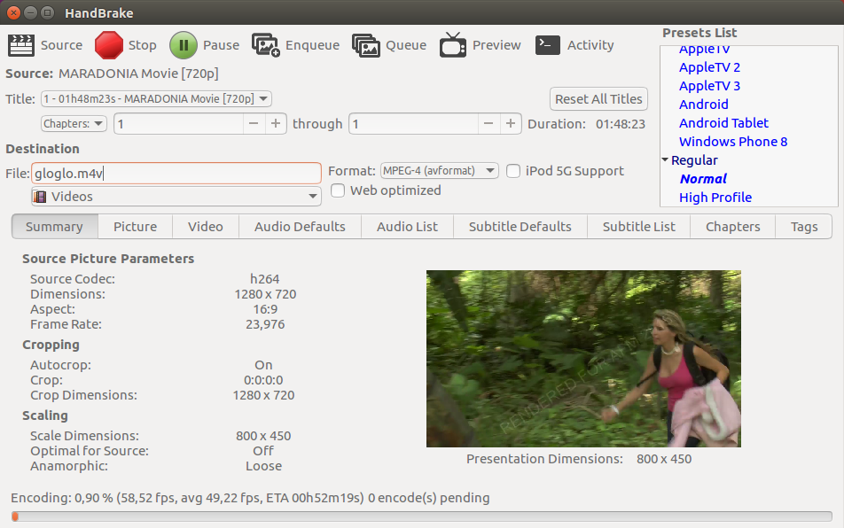Increase the start chapter with plus
Viewport: 844px width, 528px height.
coord(276,124)
